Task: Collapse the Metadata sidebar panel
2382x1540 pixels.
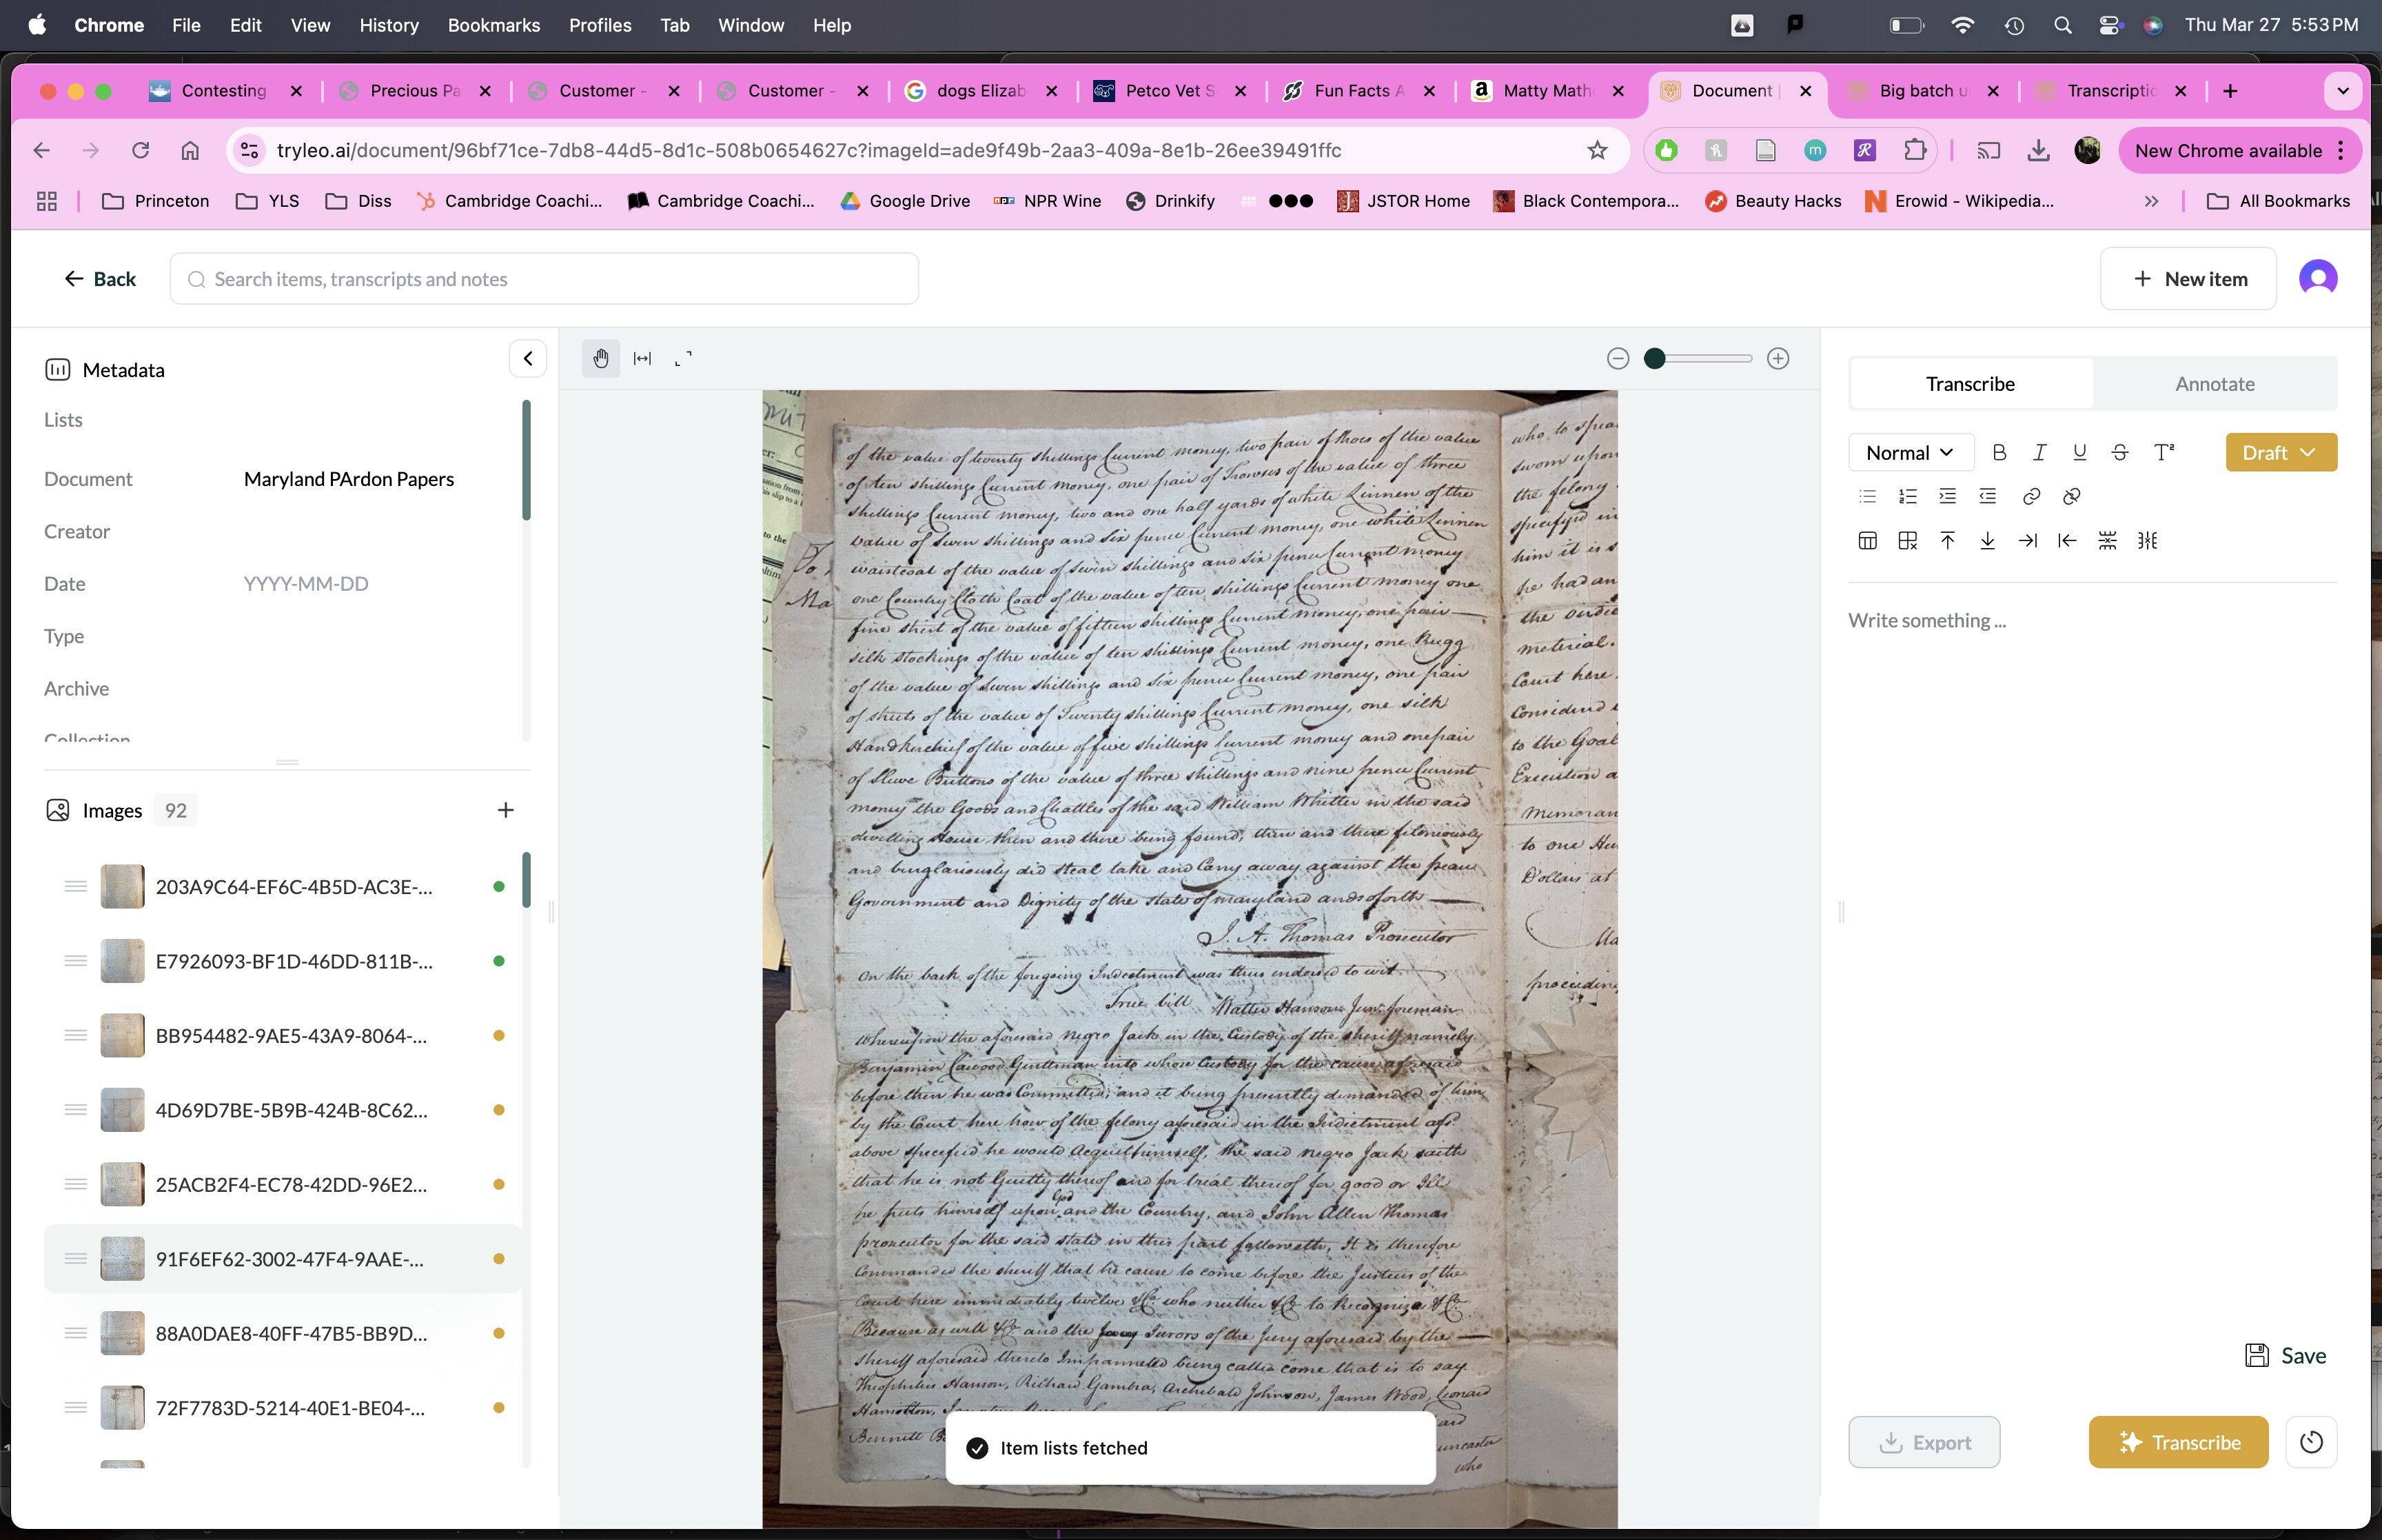Action: click(527, 358)
